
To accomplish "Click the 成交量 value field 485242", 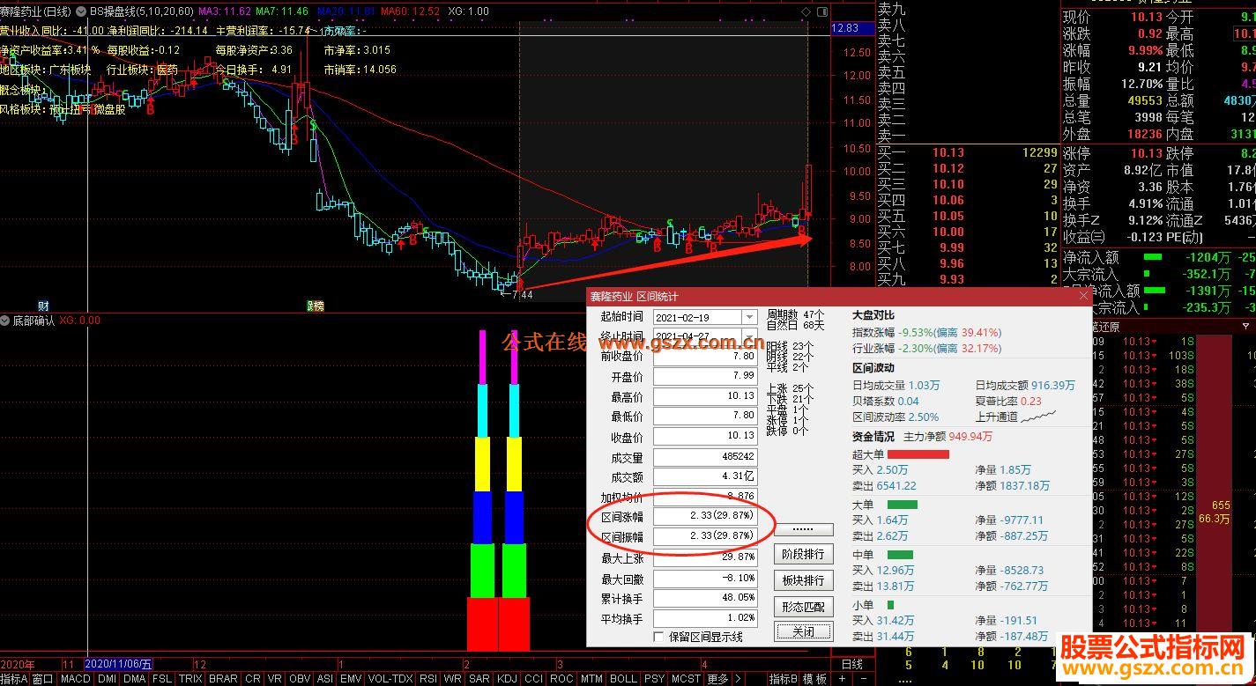I will point(704,458).
